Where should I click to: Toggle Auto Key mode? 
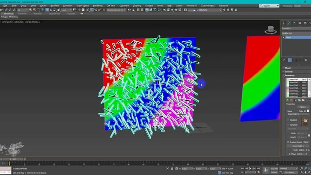(274, 169)
